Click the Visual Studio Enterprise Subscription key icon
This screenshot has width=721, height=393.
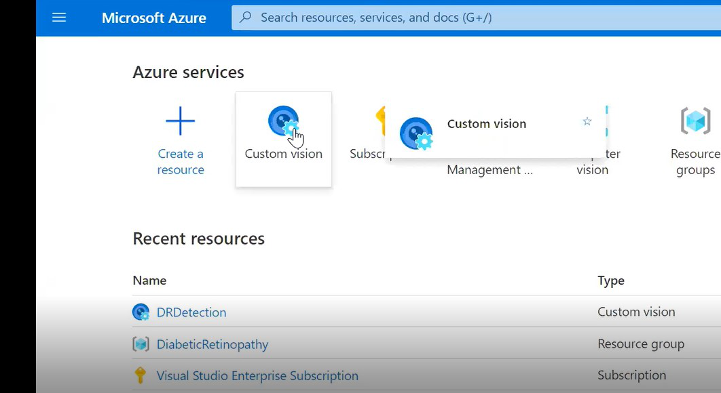click(141, 375)
